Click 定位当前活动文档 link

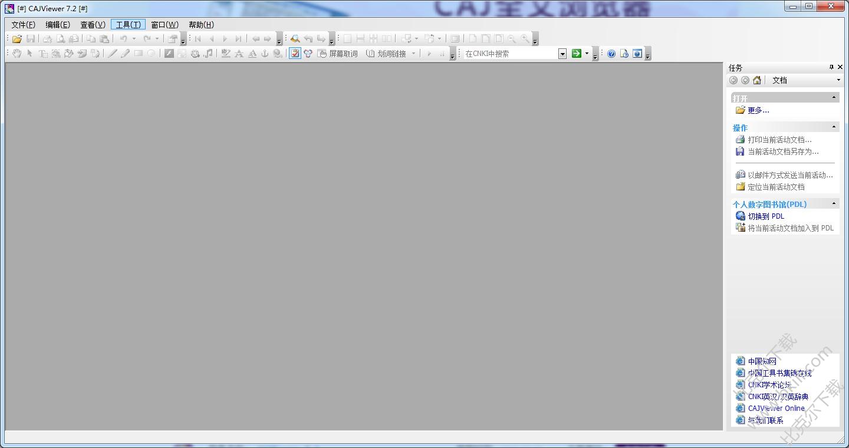point(776,187)
